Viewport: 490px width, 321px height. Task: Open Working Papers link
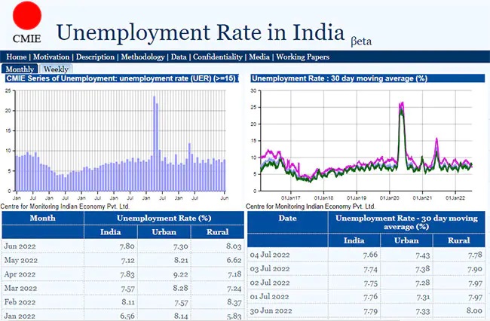(302, 57)
